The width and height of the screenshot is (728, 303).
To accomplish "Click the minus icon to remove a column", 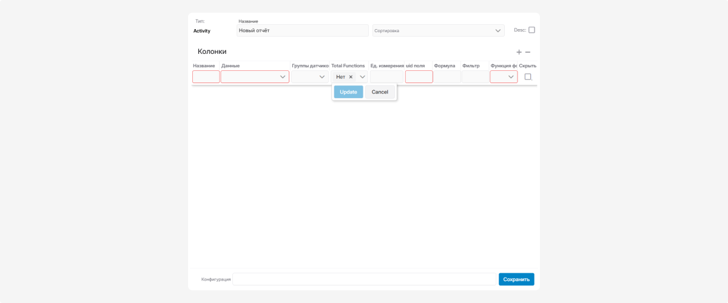I will (x=528, y=52).
